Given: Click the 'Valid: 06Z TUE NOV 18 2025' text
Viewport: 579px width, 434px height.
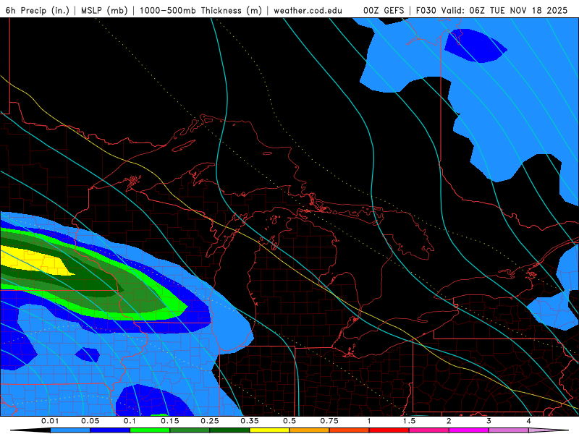Looking at the screenshot, I should (x=505, y=10).
